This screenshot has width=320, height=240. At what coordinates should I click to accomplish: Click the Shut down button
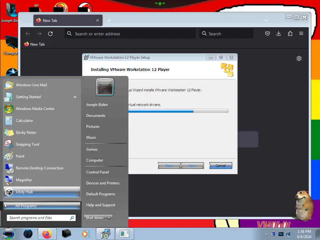[94, 218]
